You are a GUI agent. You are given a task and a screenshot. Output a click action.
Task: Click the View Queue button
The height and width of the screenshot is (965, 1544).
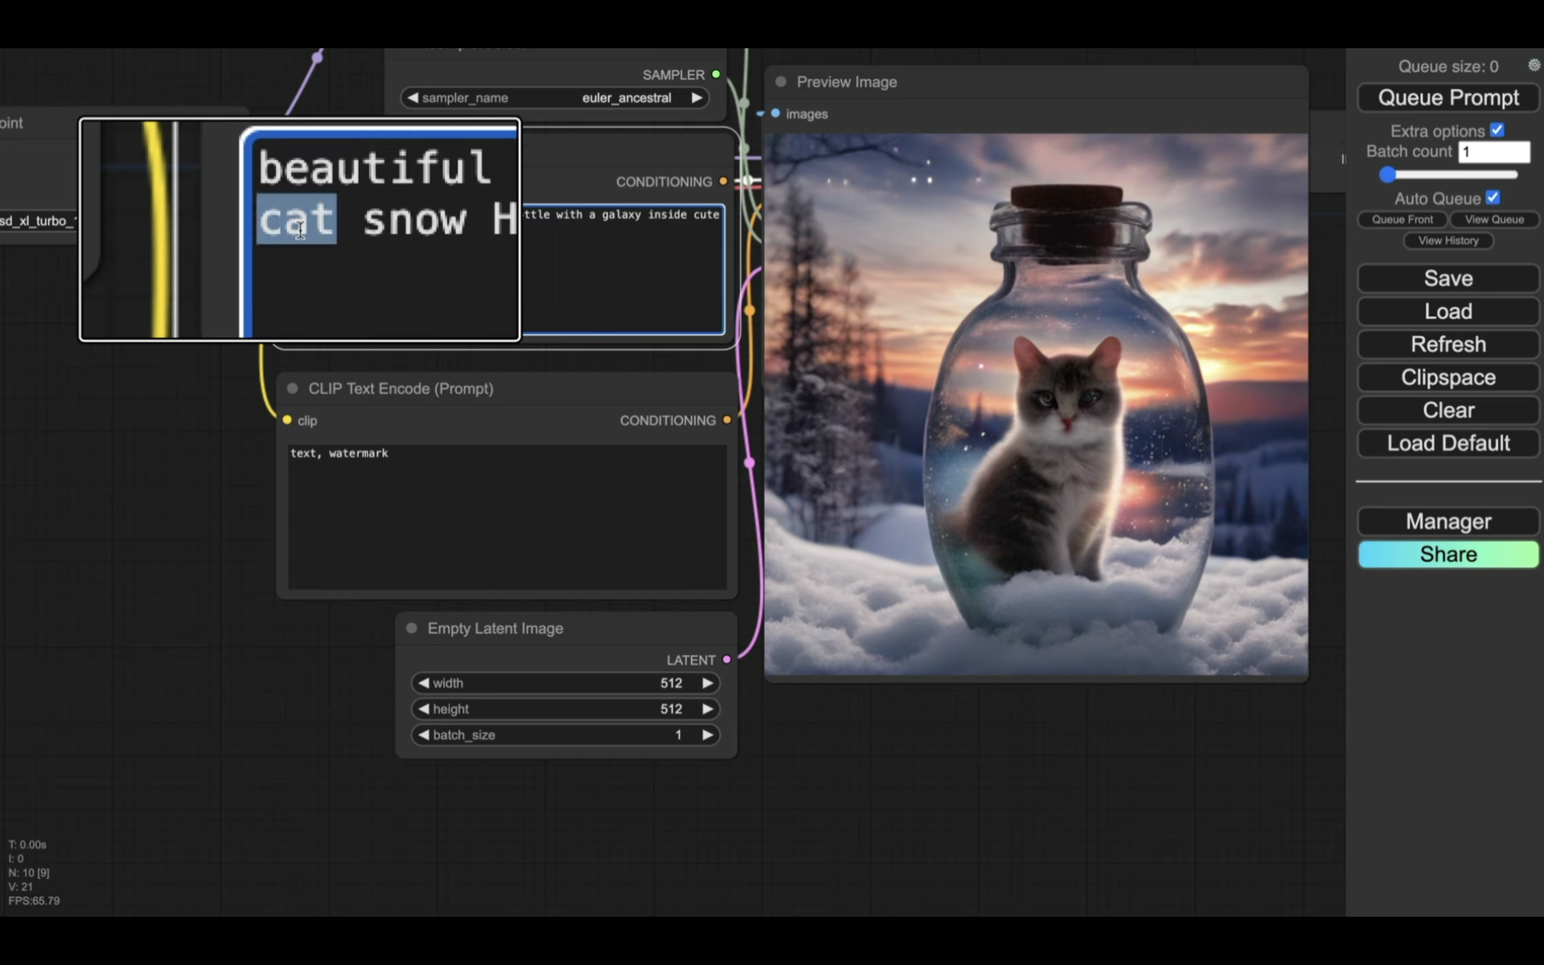pyautogui.click(x=1494, y=220)
